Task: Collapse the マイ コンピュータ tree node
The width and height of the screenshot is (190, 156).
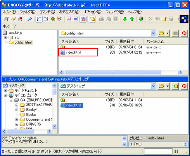Action: [x=5, y=95]
